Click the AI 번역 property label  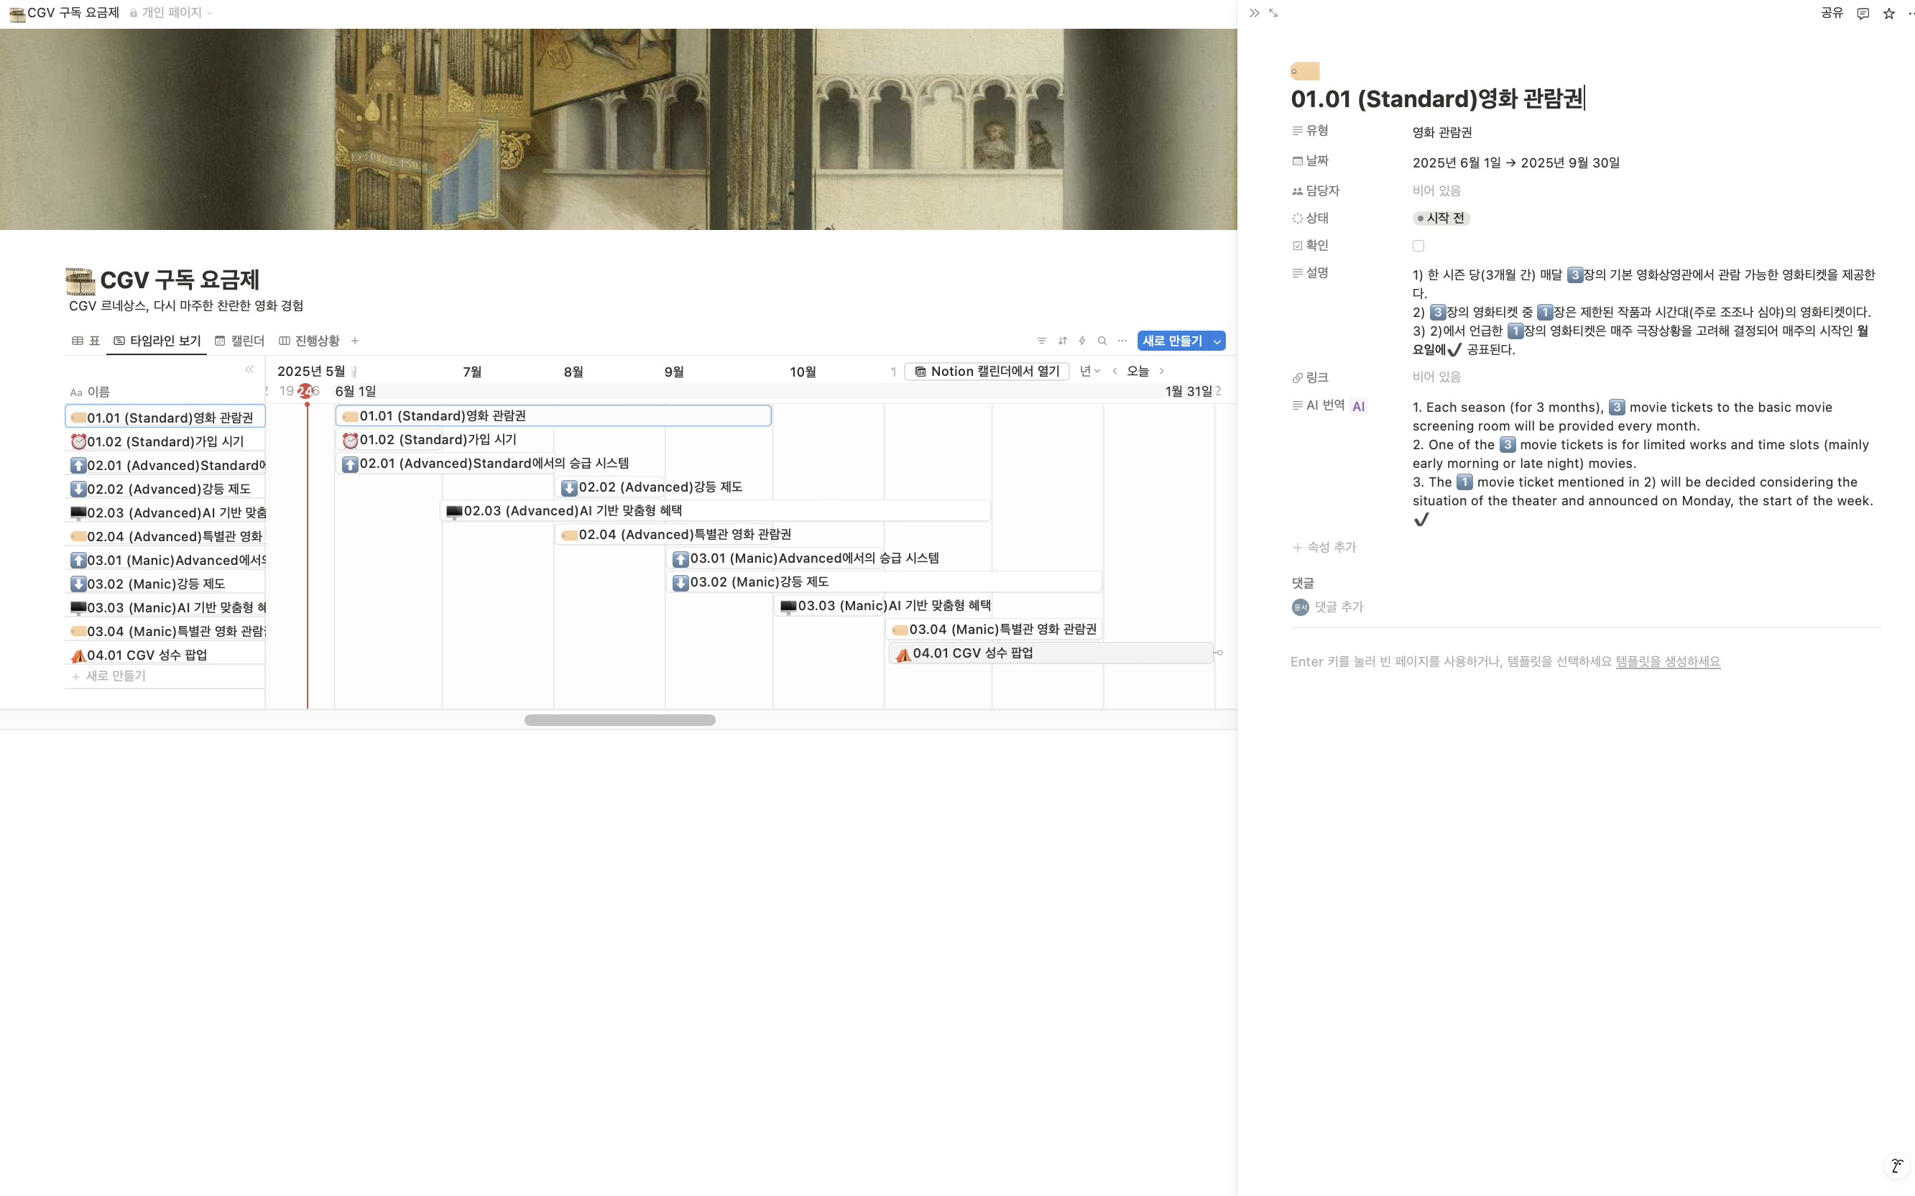point(1318,405)
